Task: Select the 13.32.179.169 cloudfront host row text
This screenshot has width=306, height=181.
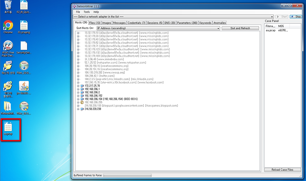Action: coord(127,56)
